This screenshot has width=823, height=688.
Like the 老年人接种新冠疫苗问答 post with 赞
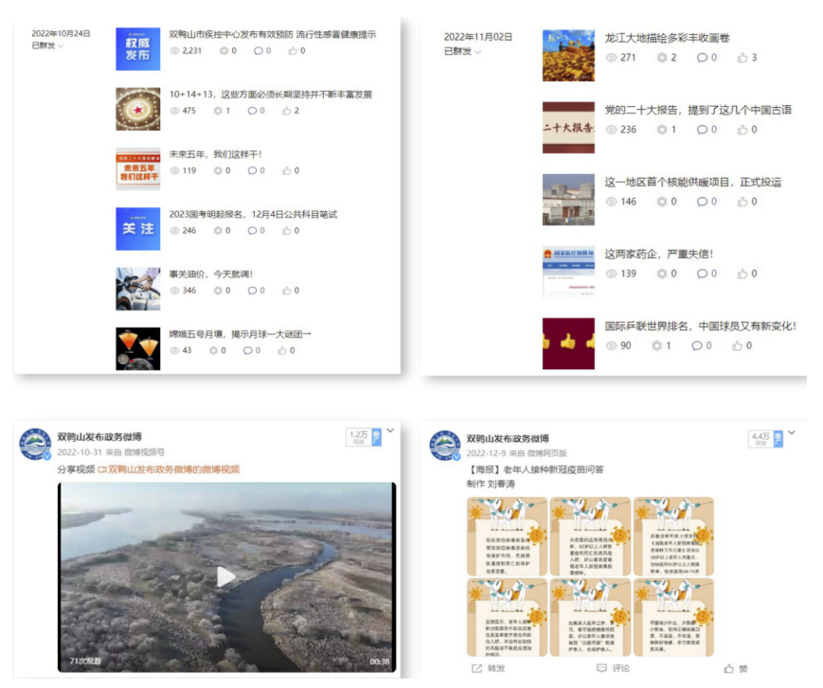(x=729, y=668)
